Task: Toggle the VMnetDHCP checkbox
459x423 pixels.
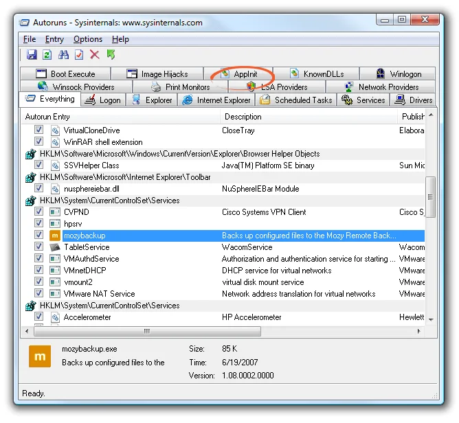Action: click(38, 270)
